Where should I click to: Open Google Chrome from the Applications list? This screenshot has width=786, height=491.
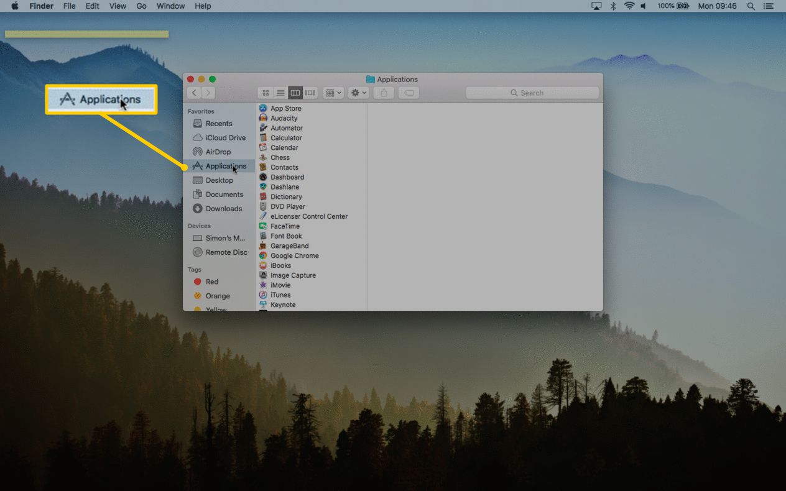click(294, 255)
